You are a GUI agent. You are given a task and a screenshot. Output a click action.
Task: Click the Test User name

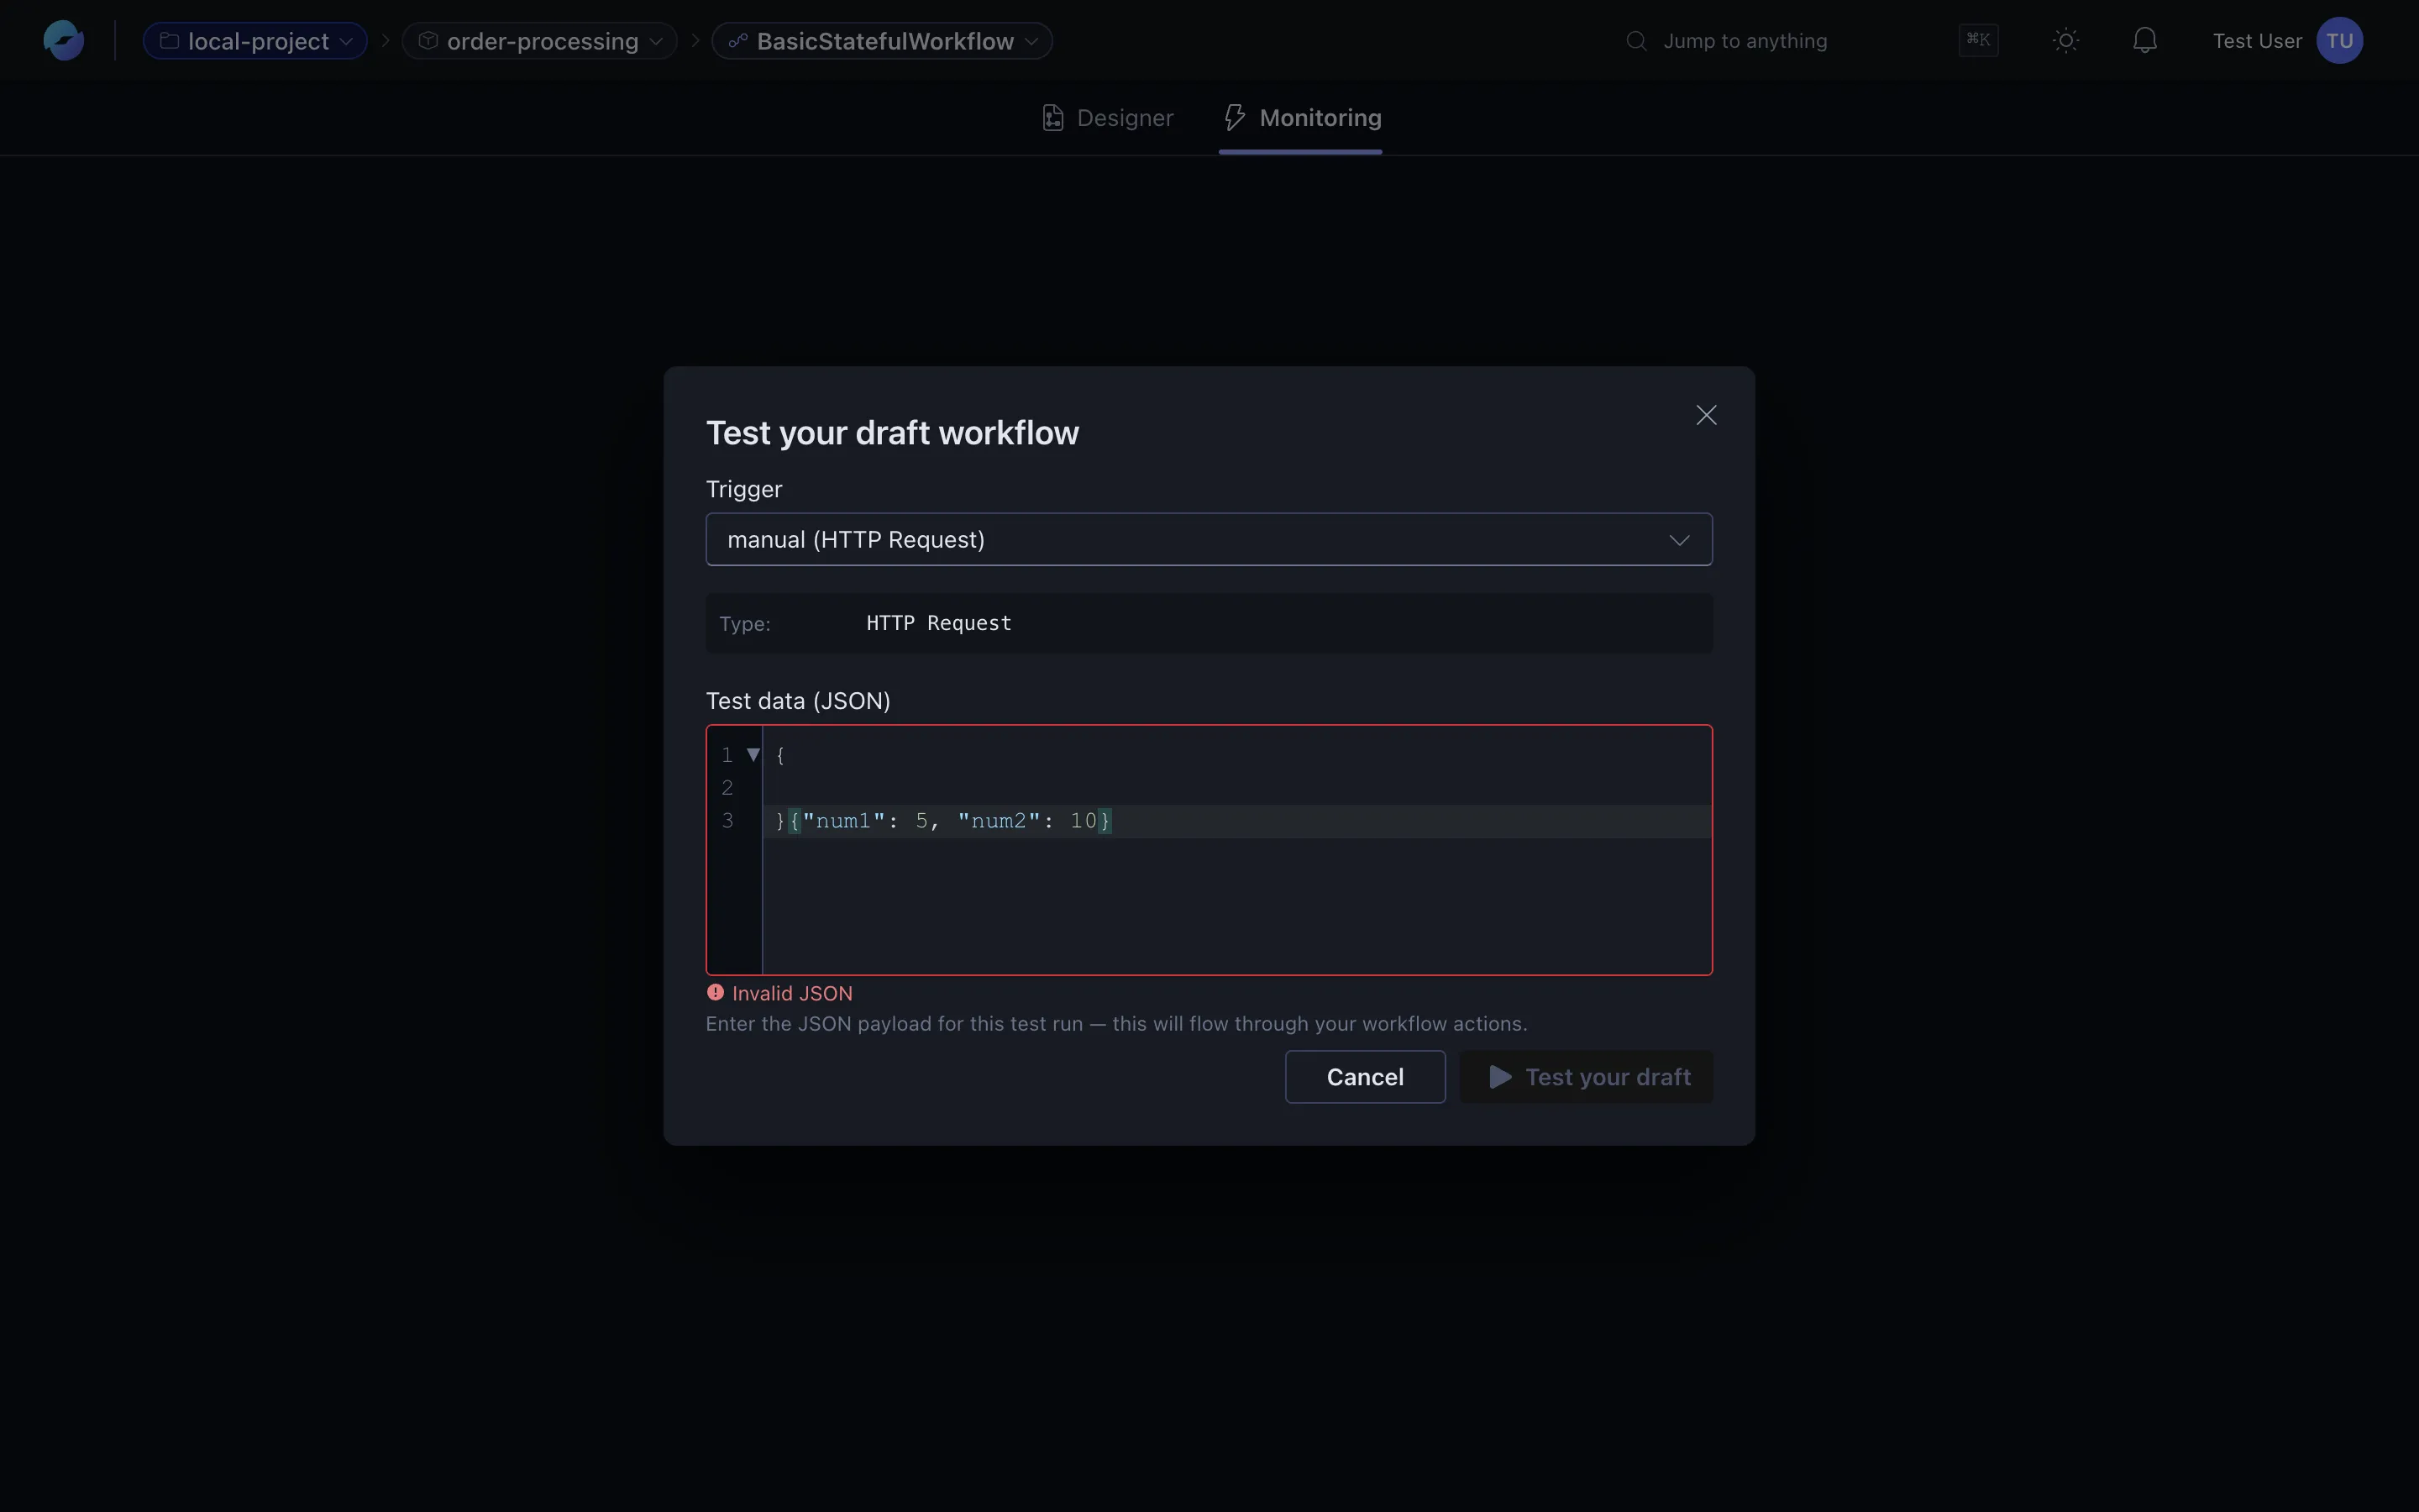click(2257, 41)
